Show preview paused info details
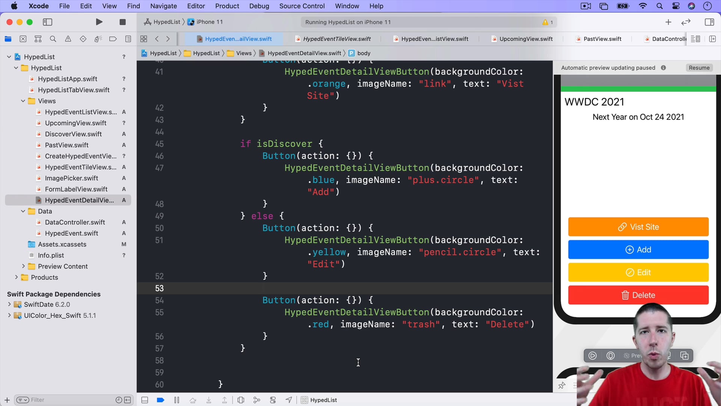The width and height of the screenshot is (721, 406). (x=664, y=68)
